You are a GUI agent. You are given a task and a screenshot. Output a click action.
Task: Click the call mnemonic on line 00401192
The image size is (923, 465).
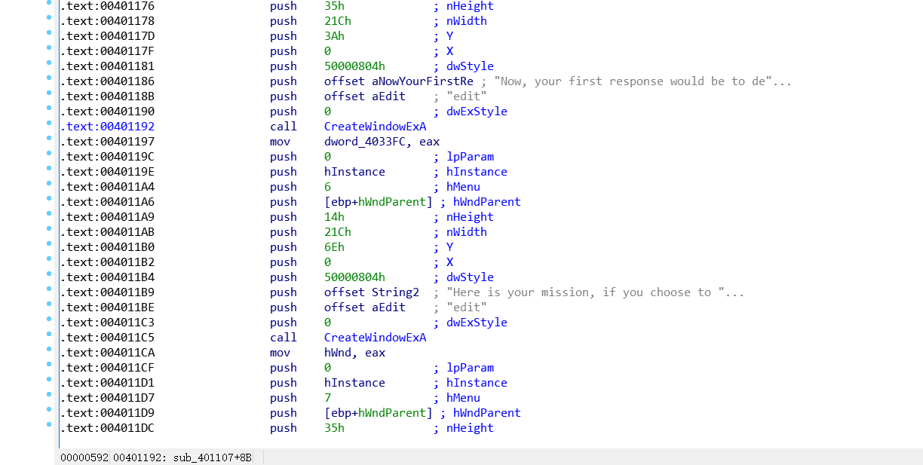(284, 127)
